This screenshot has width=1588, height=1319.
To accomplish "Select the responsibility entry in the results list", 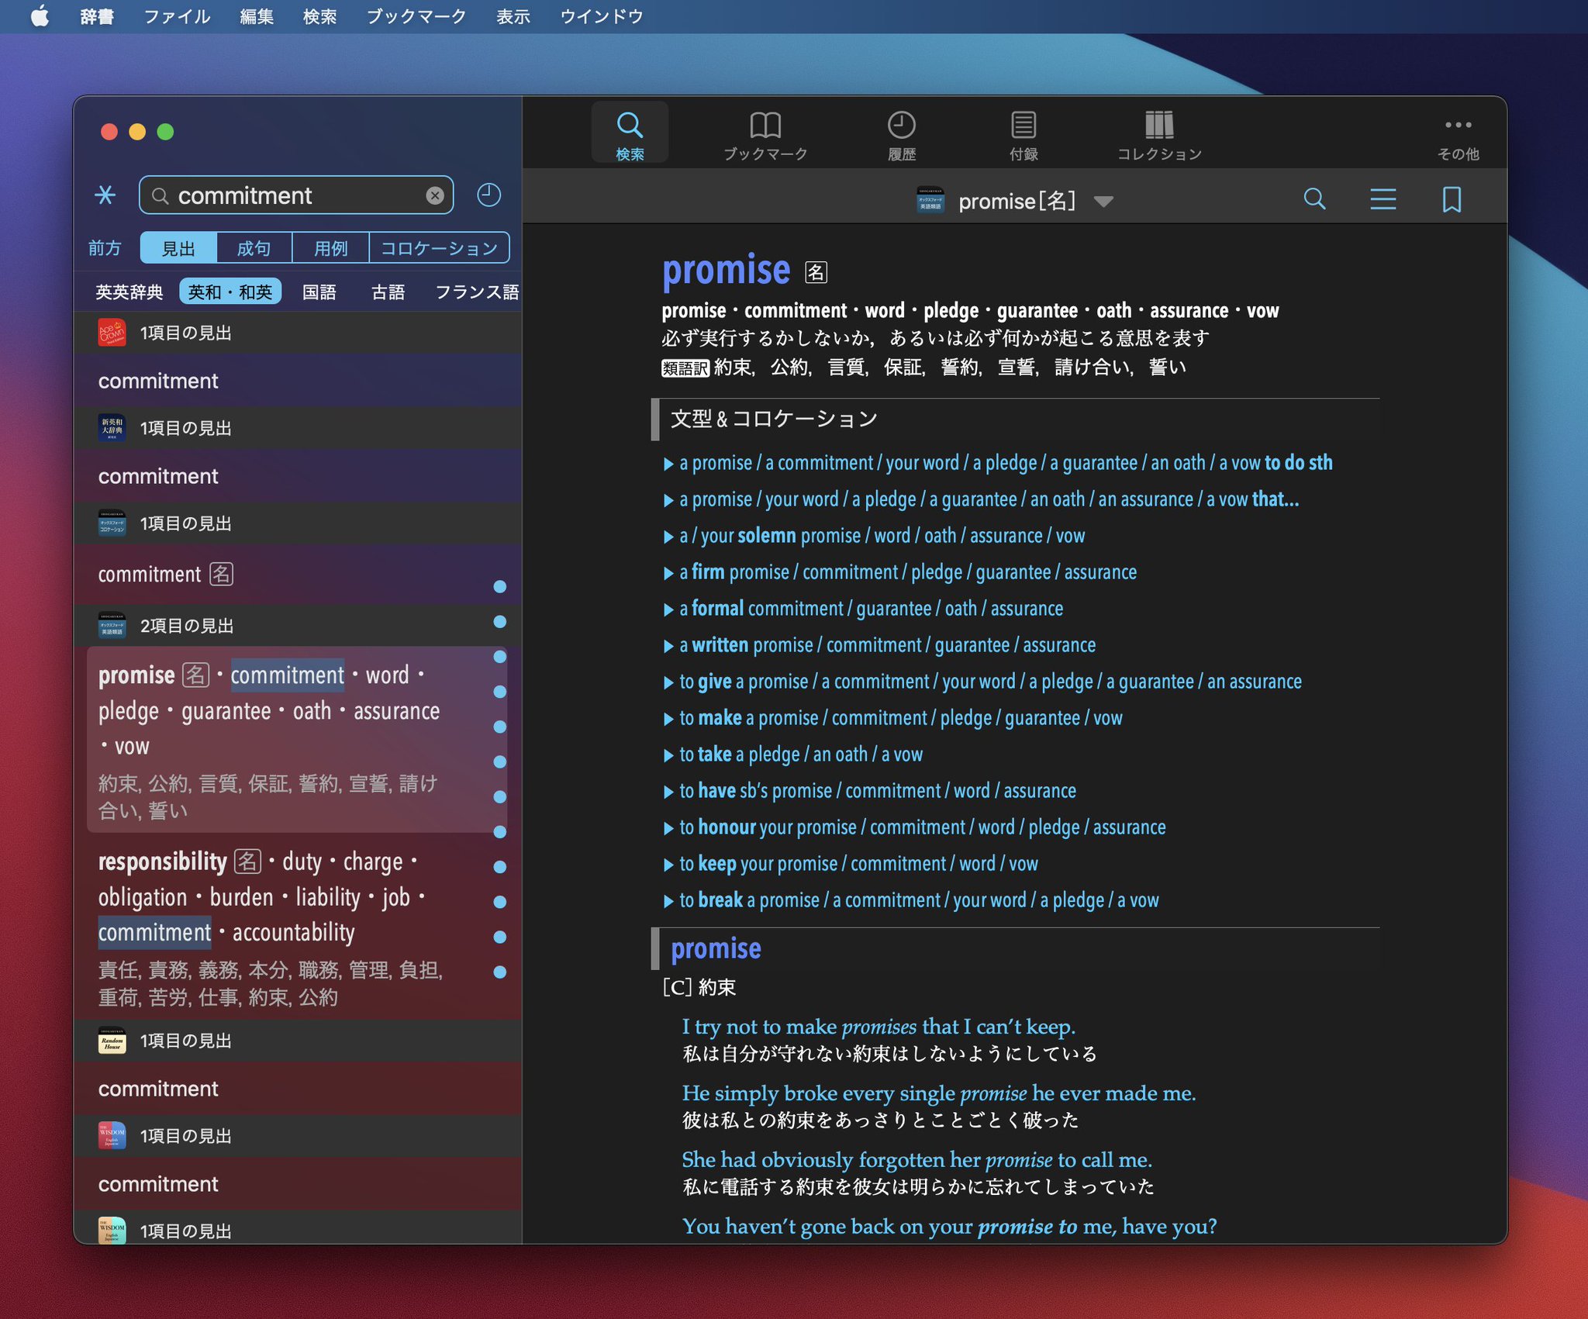I will click(164, 861).
